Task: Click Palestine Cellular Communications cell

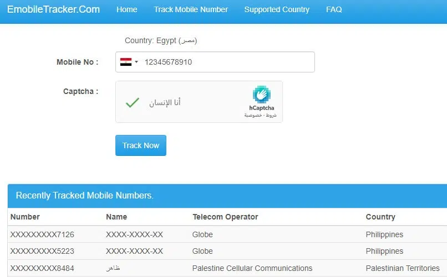Action: (252, 268)
